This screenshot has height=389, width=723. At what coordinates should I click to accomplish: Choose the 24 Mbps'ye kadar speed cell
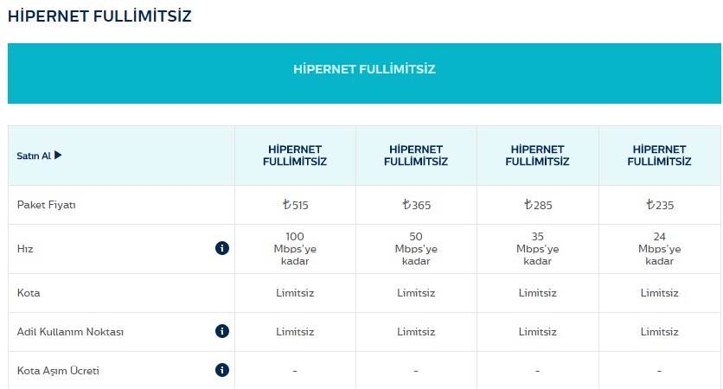[659, 249]
